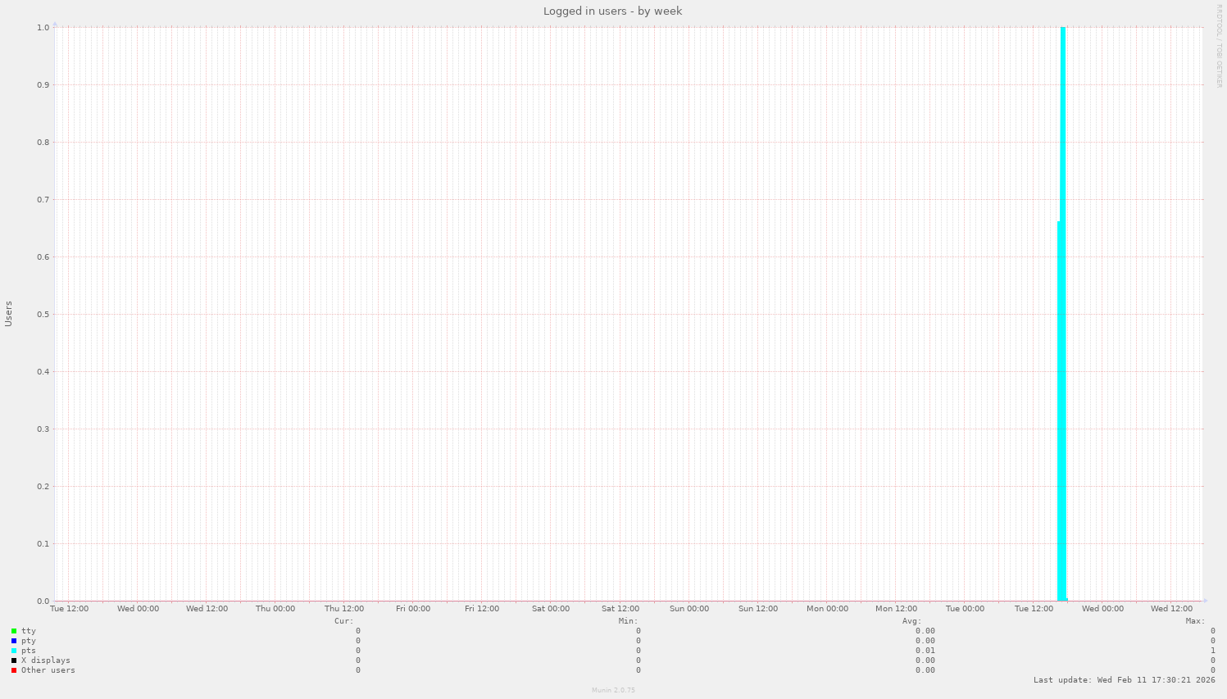Click the 'Mon 12:00' time axis label

[x=896, y=609]
